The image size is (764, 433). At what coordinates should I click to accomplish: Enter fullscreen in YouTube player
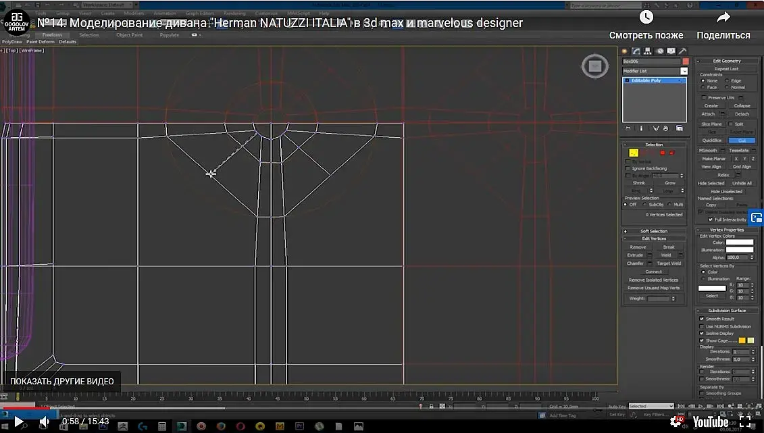click(745, 422)
